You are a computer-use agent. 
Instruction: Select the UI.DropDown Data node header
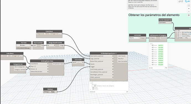point(47,61)
